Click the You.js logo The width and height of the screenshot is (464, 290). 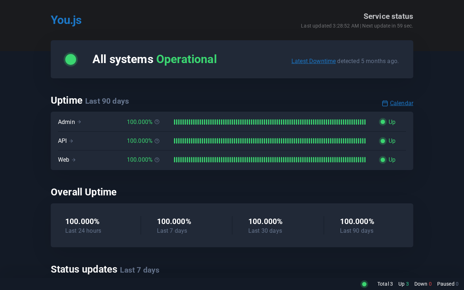[66, 20]
